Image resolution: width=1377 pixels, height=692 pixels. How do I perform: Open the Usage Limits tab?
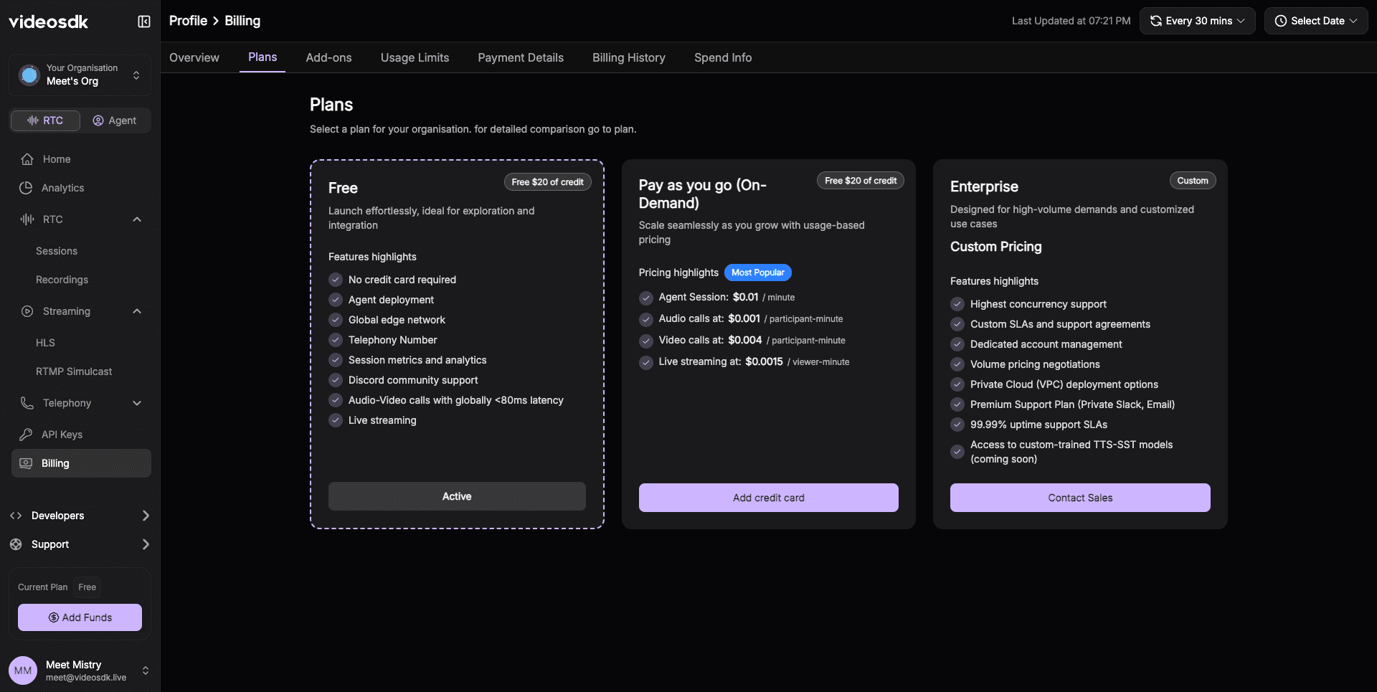pos(415,57)
